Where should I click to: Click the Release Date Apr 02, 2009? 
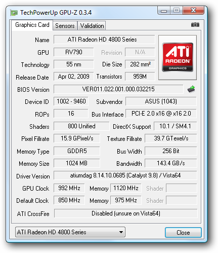point(74,77)
